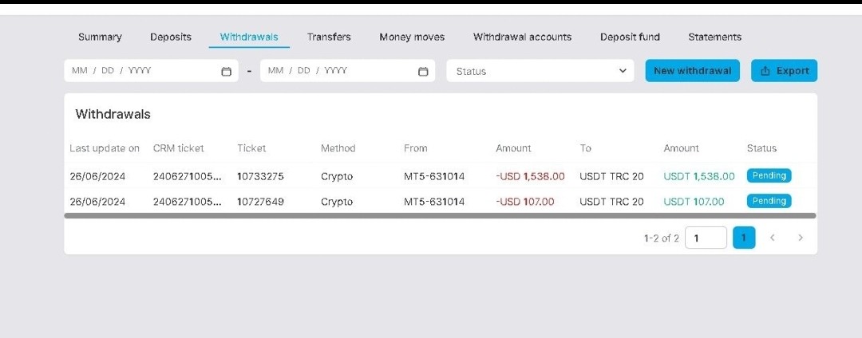Go to next page arrow
Image resolution: width=862 pixels, height=338 pixels.
[x=800, y=238]
